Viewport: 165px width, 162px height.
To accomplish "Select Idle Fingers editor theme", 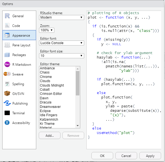I will (57, 115).
